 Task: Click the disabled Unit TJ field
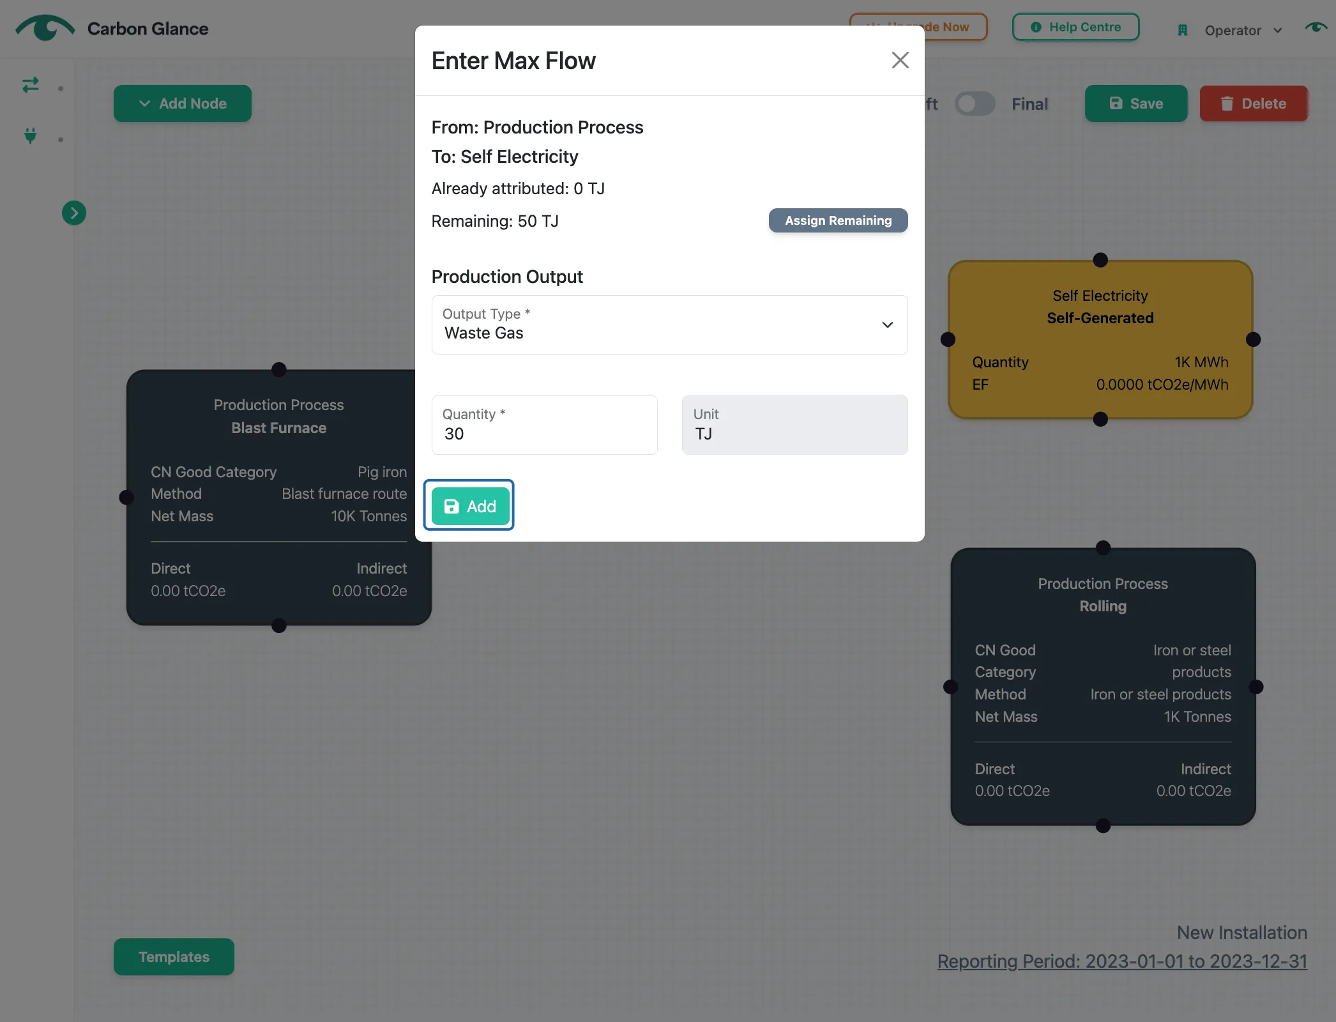[x=794, y=425]
